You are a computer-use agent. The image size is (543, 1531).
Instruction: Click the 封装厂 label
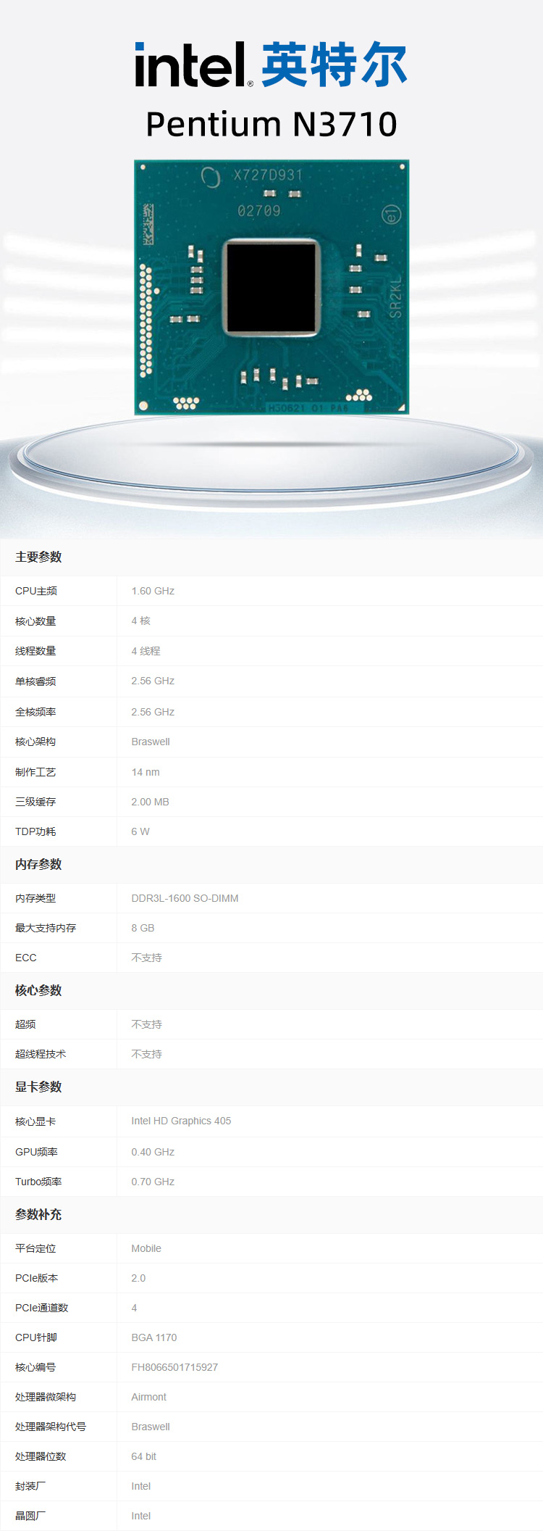30,1486
